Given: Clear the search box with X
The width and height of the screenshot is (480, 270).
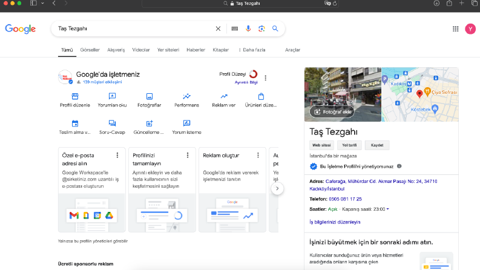Looking at the screenshot, I should coord(218,28).
